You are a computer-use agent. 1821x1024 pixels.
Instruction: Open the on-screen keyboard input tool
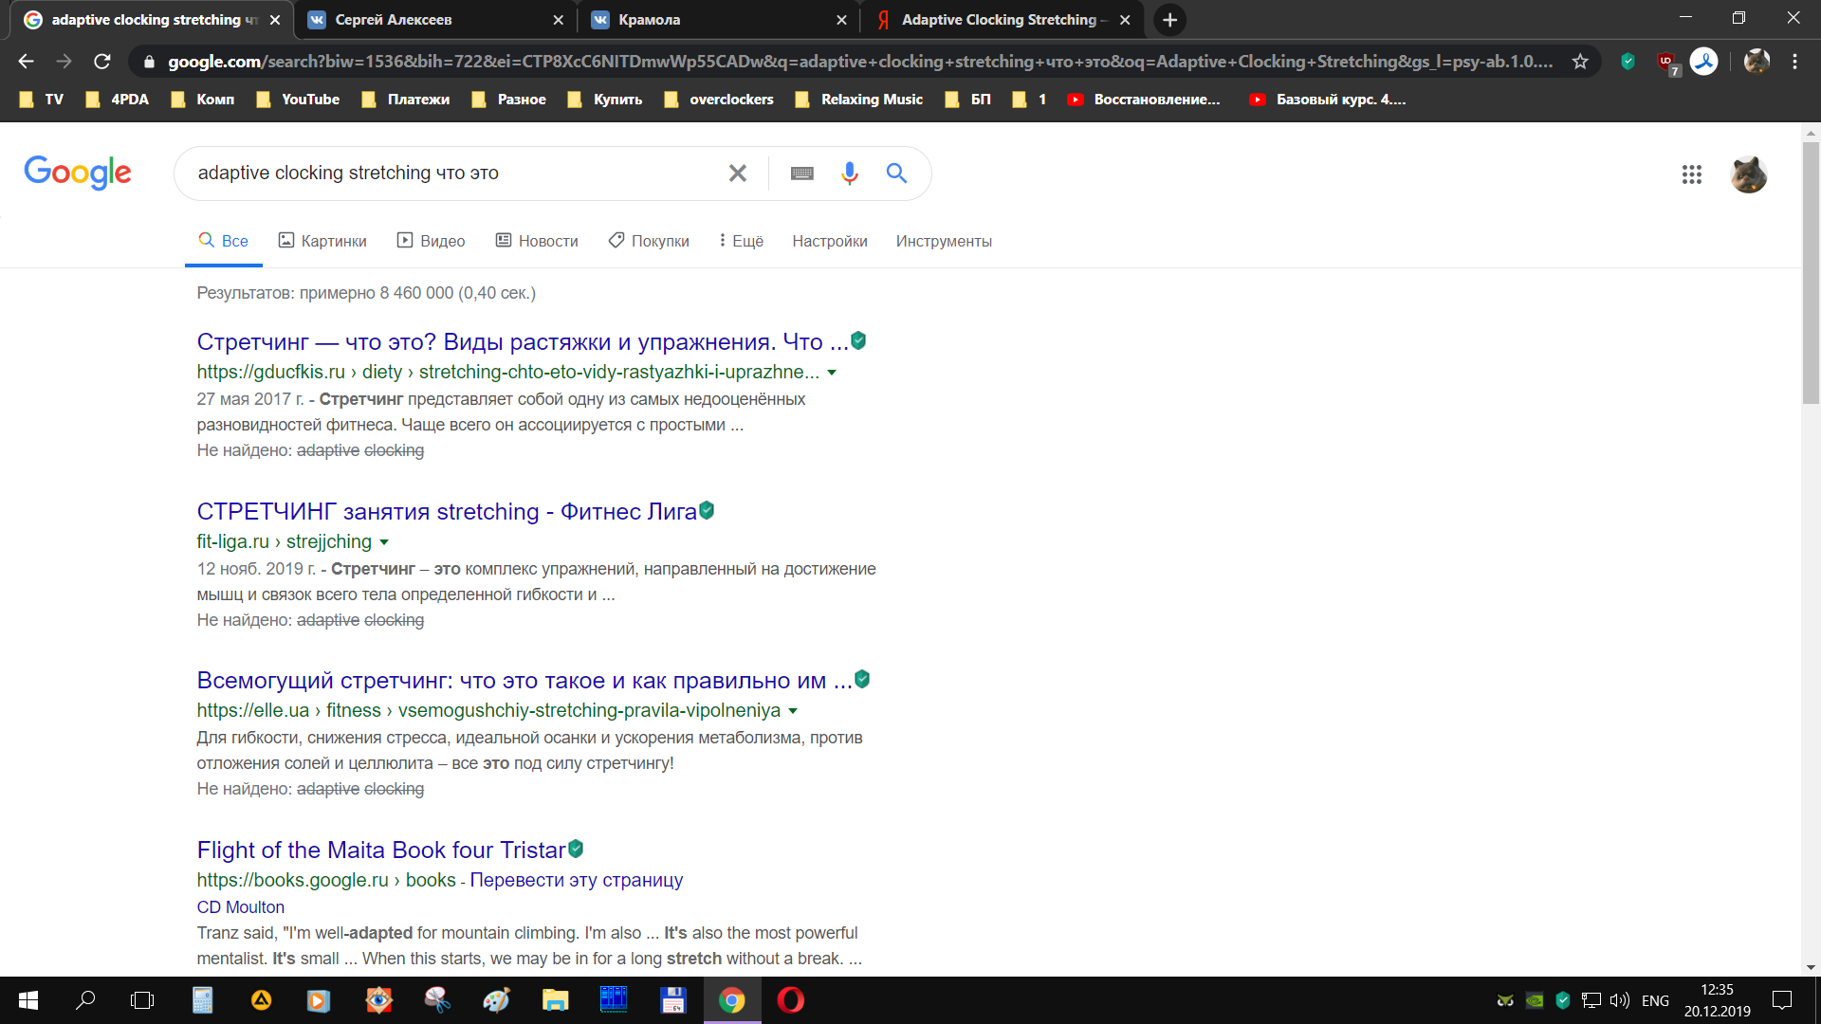[802, 173]
